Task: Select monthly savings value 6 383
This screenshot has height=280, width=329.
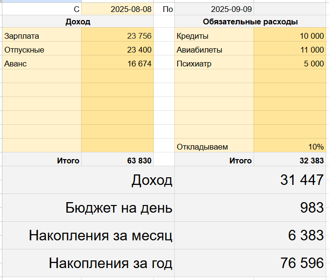Action: (x=250, y=235)
